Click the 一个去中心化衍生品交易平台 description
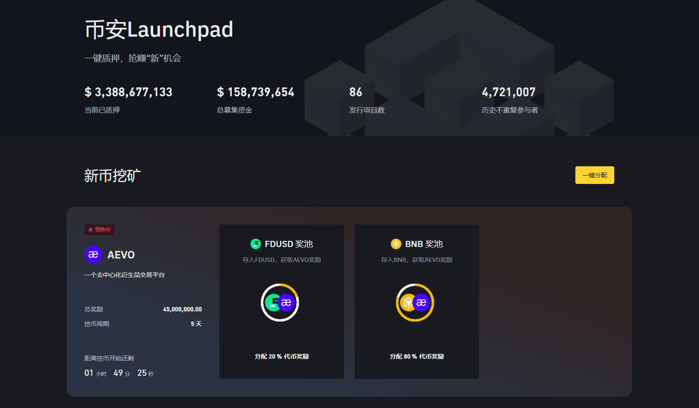Viewport: 699px width, 408px height. click(x=125, y=275)
